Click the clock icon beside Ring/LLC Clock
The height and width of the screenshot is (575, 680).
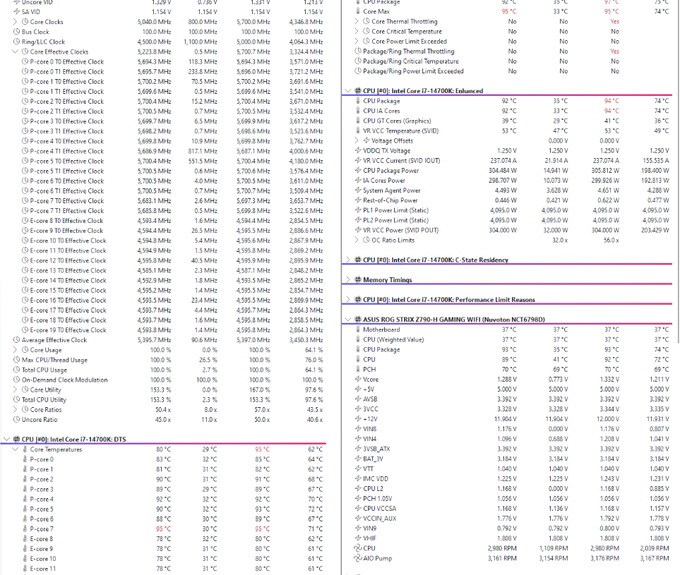(x=17, y=42)
